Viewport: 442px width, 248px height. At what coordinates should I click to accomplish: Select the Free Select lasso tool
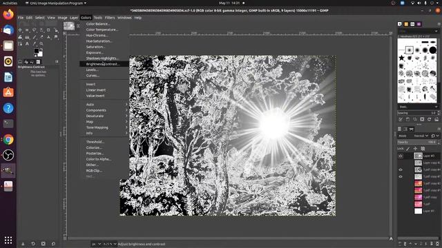tap(34, 30)
